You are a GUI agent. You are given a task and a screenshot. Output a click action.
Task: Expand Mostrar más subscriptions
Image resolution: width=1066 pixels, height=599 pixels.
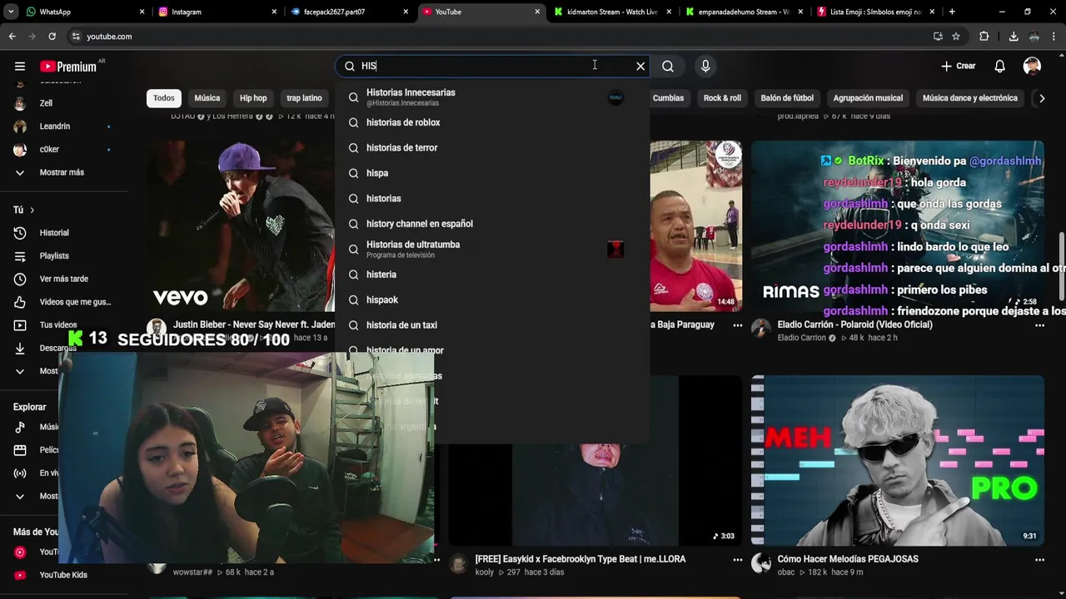point(64,172)
